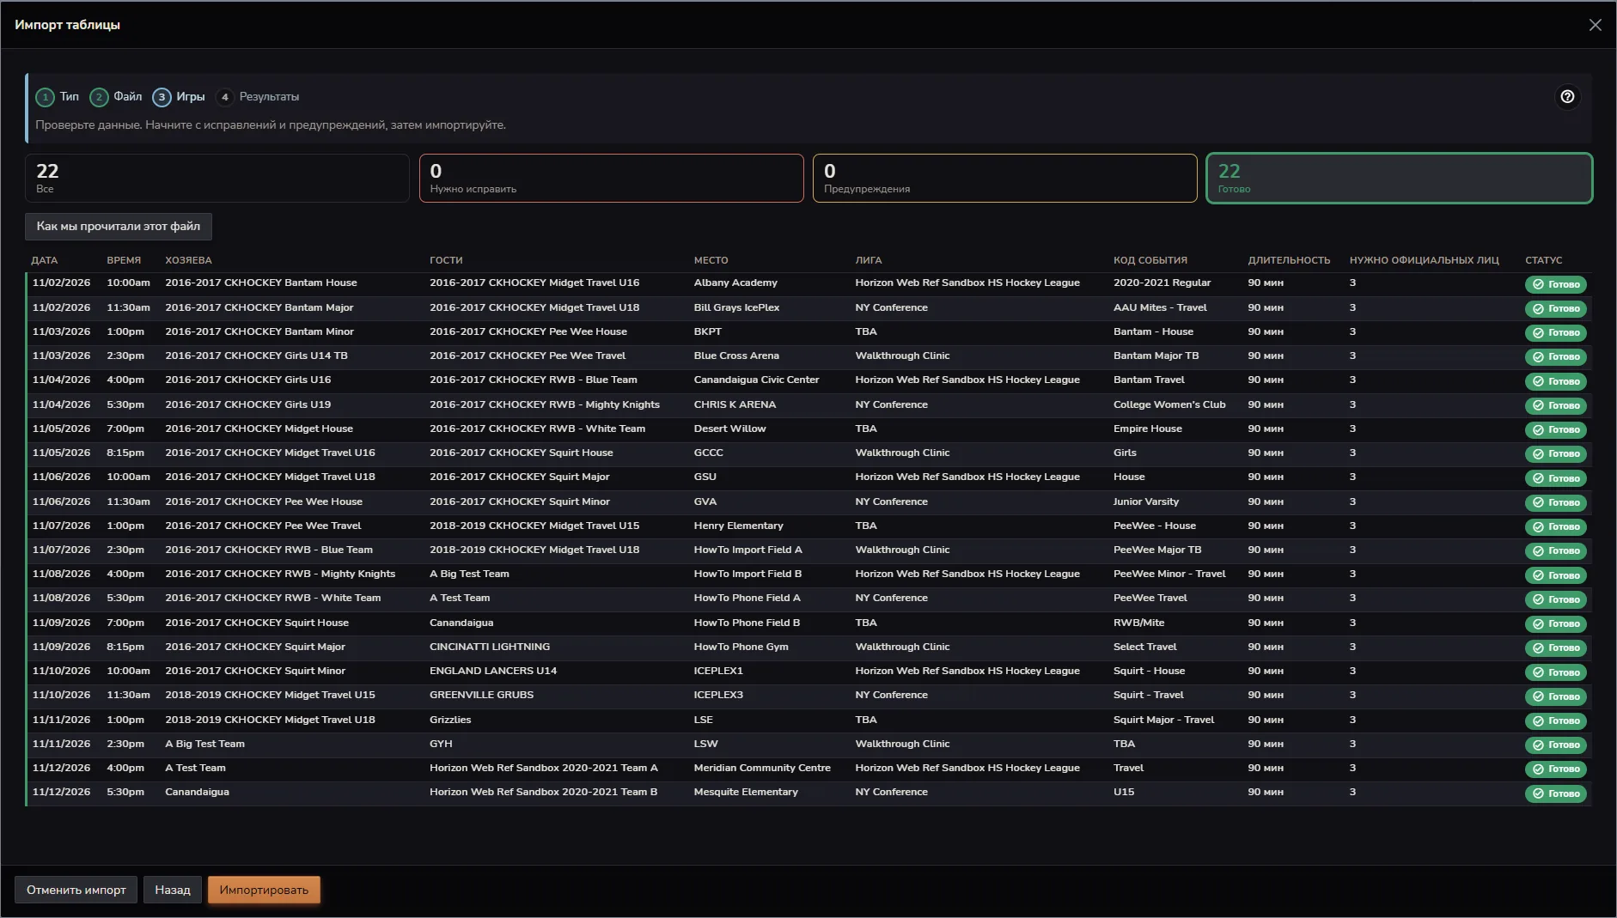This screenshot has height=918, width=1617.
Task: Click Готово badge in ICEPLEX1 row
Action: point(1555,672)
